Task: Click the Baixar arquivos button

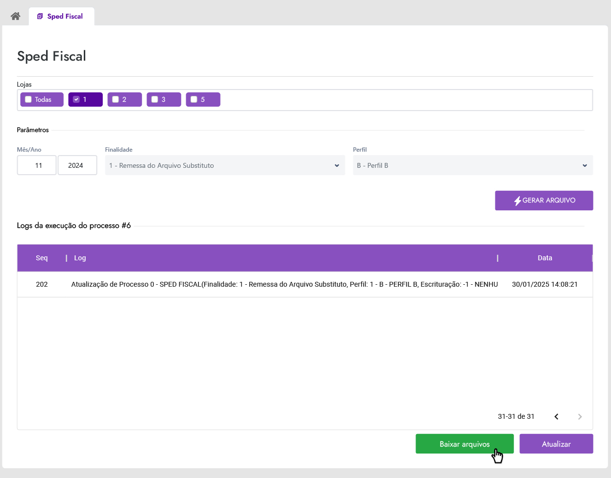Action: click(x=464, y=444)
